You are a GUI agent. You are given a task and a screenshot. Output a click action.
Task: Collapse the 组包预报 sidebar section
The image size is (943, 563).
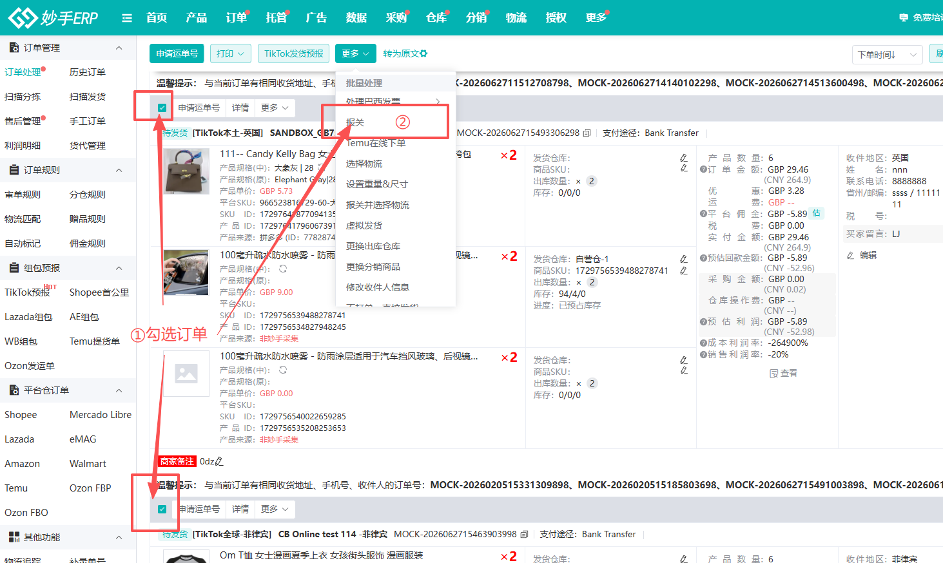coord(119,268)
